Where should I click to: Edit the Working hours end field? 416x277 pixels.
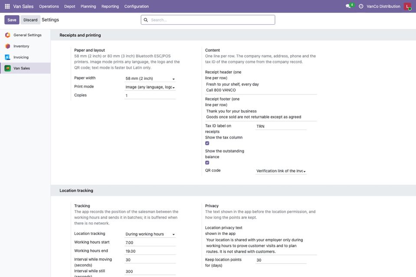150,251
